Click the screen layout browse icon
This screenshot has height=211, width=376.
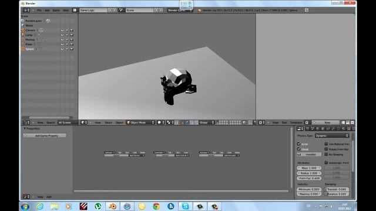pyautogui.click(x=75, y=11)
